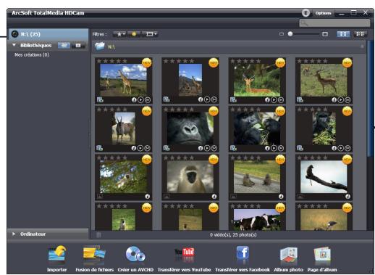Viewport: 375px width, 275px height.
Task: Select the monkey on branch thumbnail
Action: tap(324, 177)
